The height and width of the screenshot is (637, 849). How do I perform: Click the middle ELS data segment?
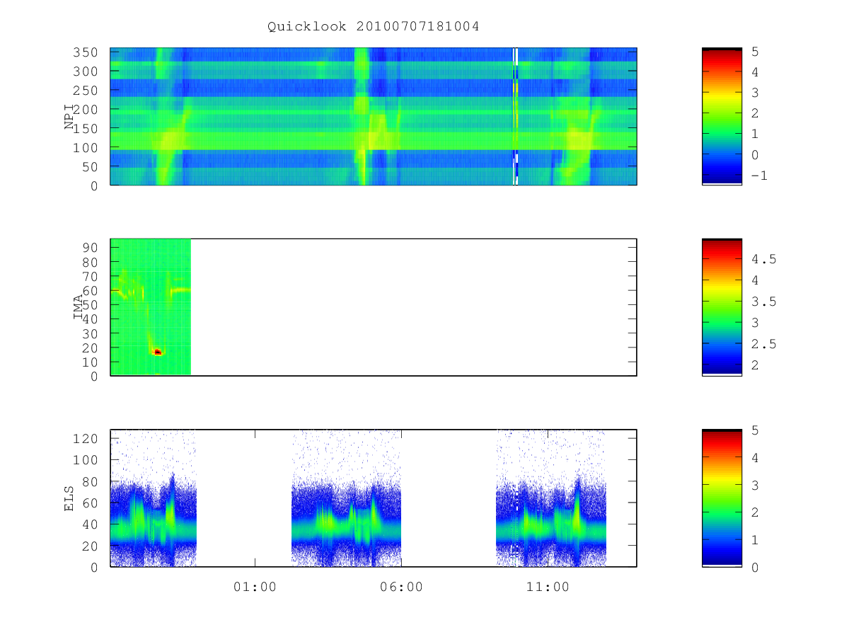[x=347, y=498]
